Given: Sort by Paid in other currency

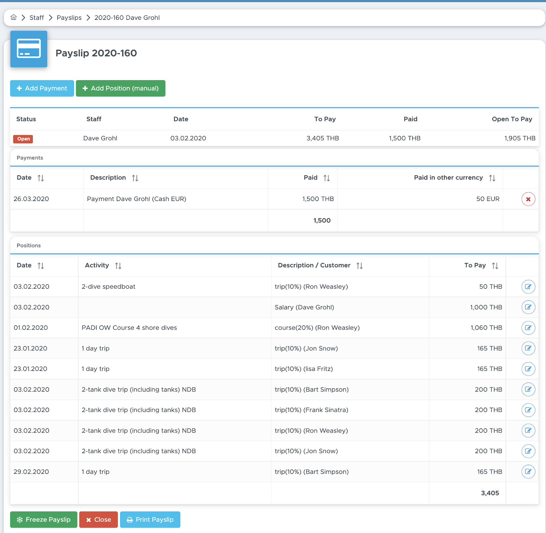Looking at the screenshot, I should coord(492,178).
